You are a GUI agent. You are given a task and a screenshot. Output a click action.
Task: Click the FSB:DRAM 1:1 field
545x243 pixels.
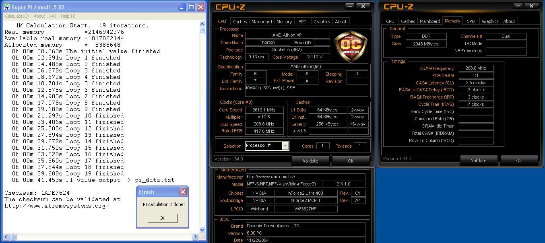(x=476, y=76)
